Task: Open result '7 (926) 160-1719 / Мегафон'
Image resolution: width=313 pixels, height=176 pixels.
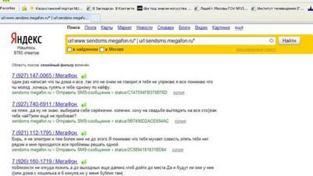Action: tap(45, 161)
